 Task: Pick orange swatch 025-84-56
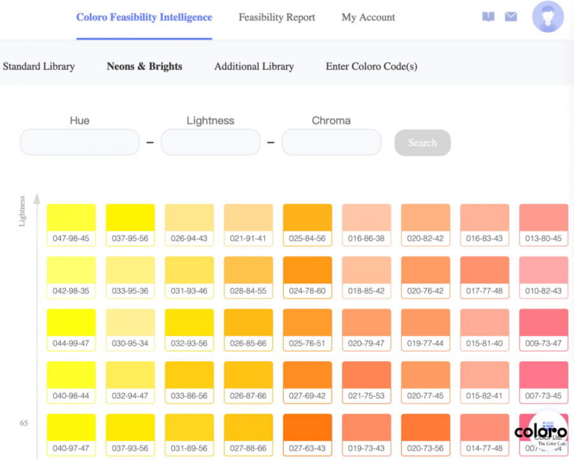click(307, 225)
